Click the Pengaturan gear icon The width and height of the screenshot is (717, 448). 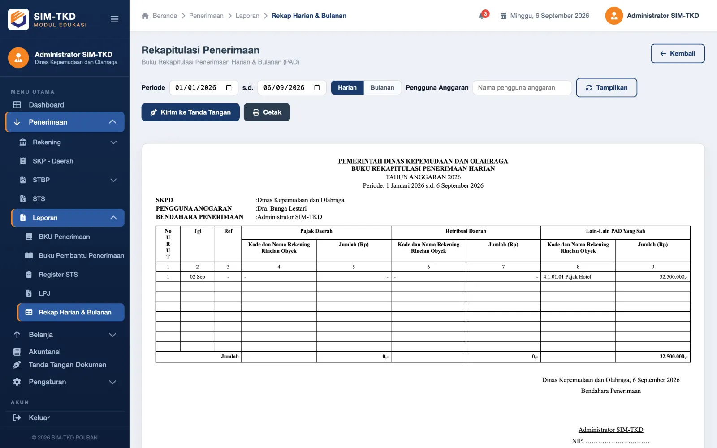(x=17, y=382)
